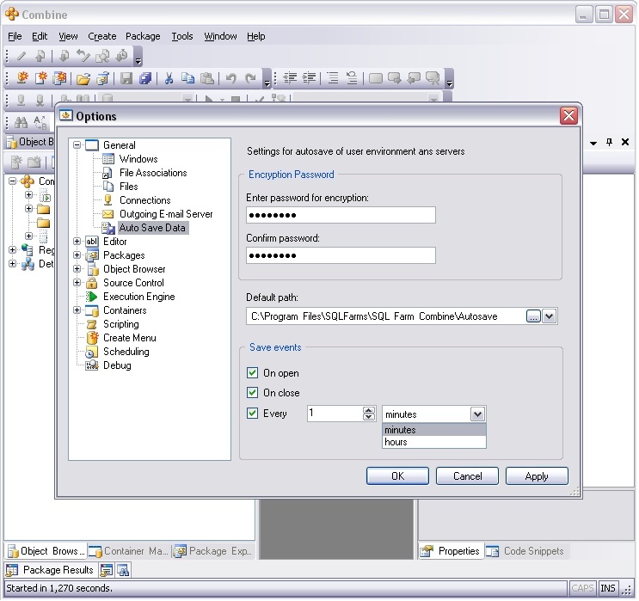
Task: Open the Default path dropdown arrow
Action: point(550,316)
